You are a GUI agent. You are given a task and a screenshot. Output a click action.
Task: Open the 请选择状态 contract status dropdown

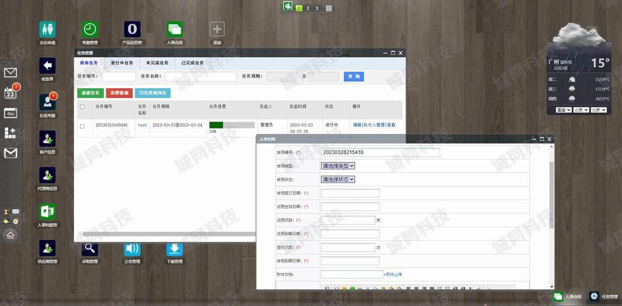tap(338, 179)
